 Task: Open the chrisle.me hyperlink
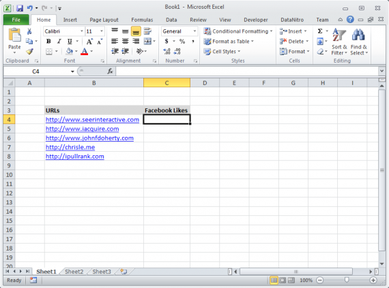70,147
